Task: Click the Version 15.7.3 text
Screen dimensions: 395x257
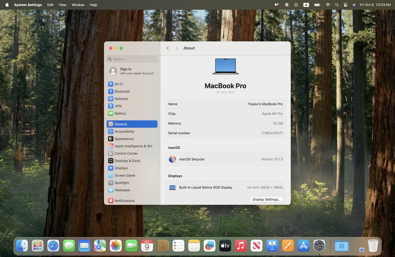Action: [272, 159]
